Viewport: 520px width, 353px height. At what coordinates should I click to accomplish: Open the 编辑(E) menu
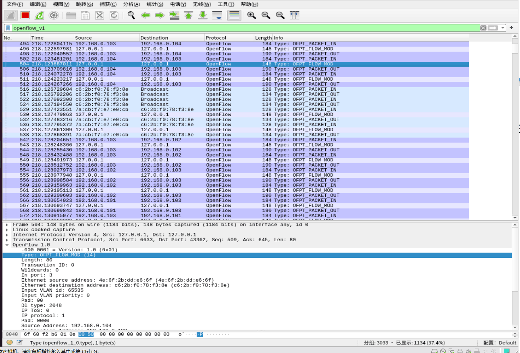38,4
